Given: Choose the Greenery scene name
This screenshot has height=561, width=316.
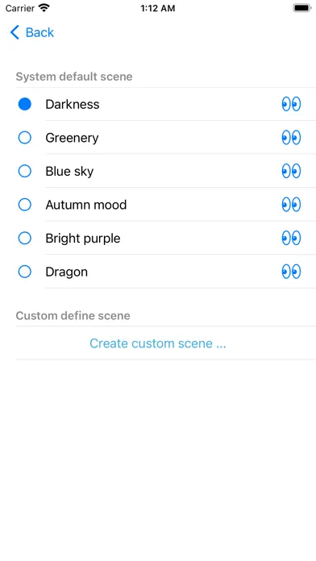Looking at the screenshot, I should coord(72,138).
